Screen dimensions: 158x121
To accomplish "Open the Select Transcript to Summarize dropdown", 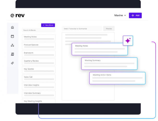I will click(82, 29).
